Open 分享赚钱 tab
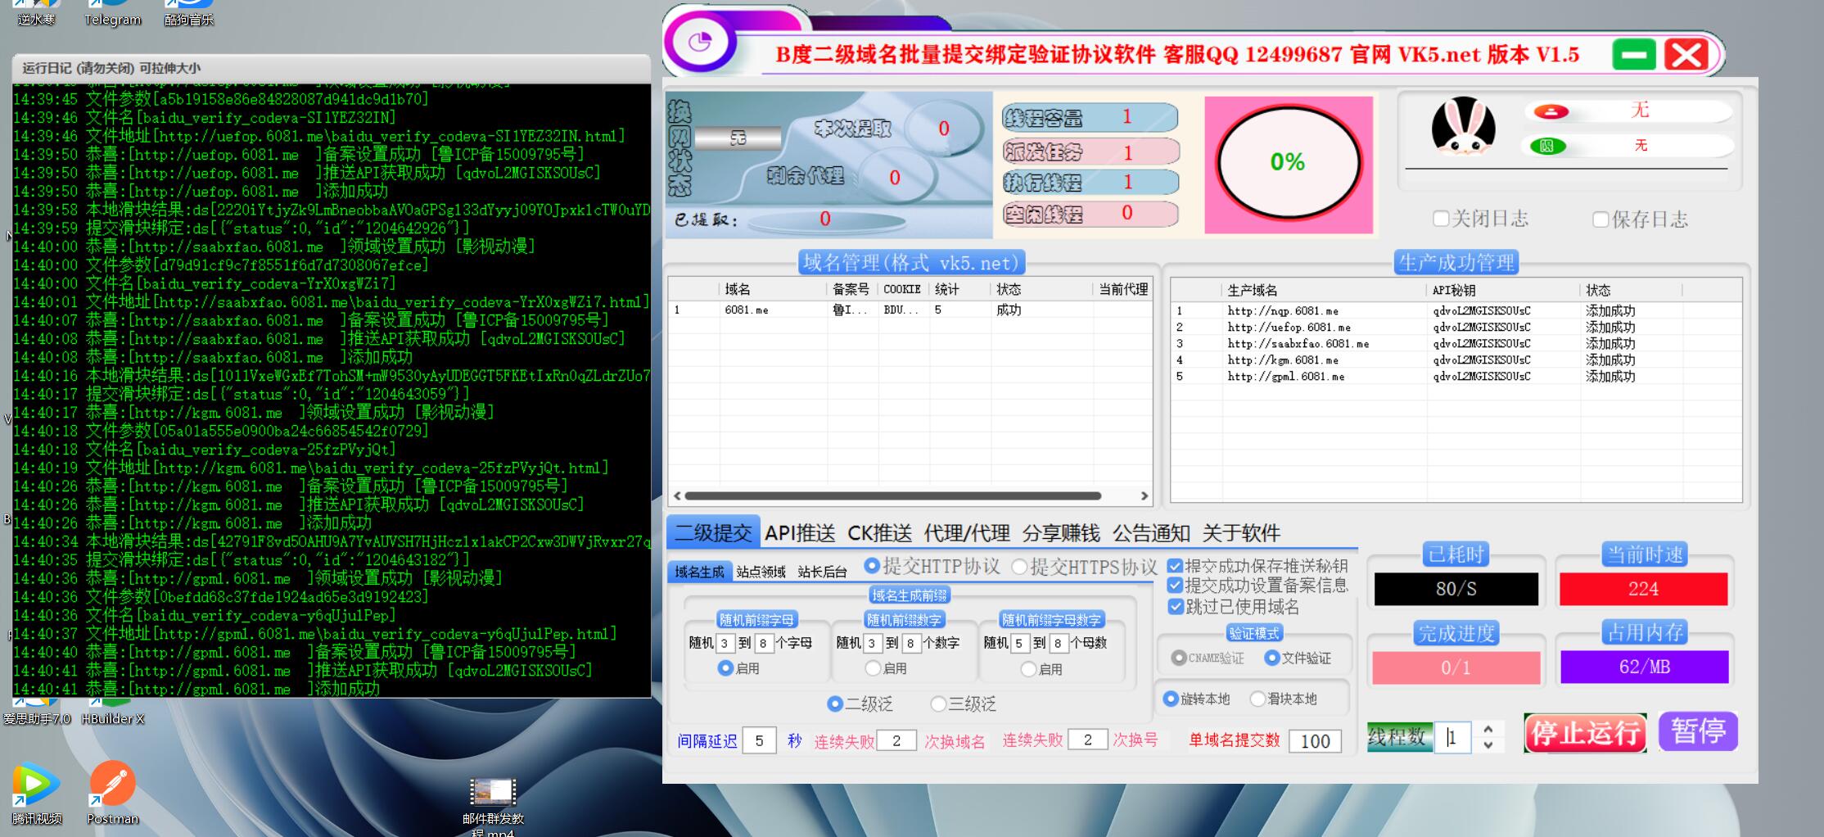This screenshot has width=1824, height=837. (1061, 533)
